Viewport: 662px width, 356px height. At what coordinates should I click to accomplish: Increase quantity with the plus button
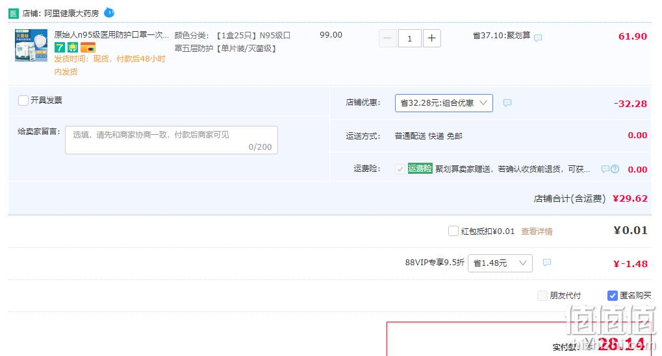coord(431,38)
